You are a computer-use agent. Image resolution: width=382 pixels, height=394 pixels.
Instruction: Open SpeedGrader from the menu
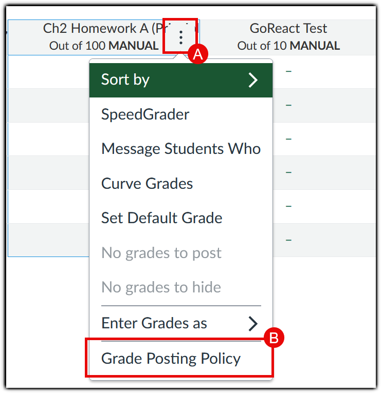click(x=145, y=114)
